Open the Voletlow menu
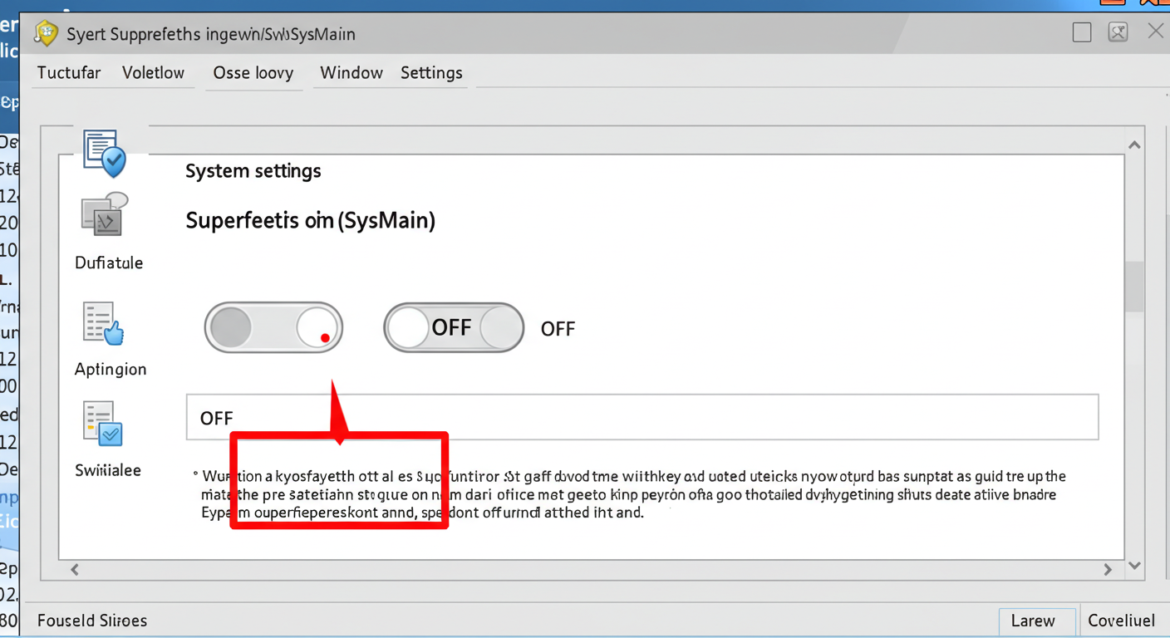The width and height of the screenshot is (1170, 638). click(153, 73)
